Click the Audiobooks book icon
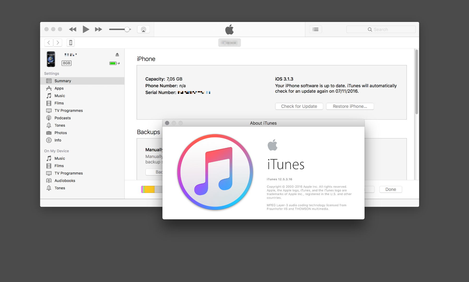The width and height of the screenshot is (469, 282). tap(49, 181)
